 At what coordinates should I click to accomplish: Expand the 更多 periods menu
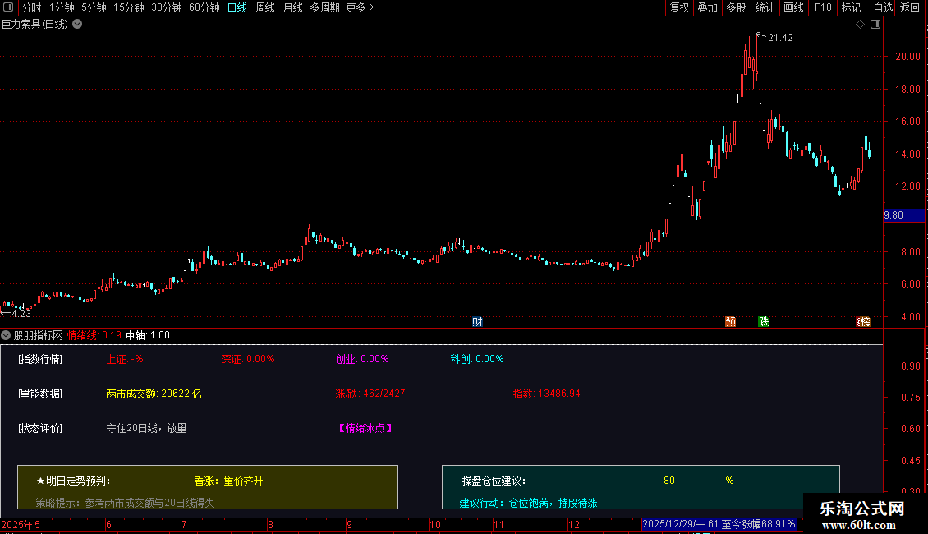(360, 7)
